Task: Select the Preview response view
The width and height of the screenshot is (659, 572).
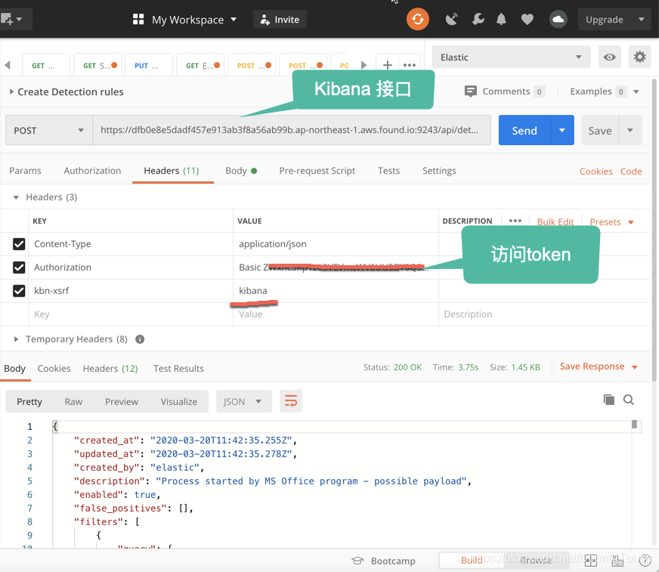Action: (122, 402)
